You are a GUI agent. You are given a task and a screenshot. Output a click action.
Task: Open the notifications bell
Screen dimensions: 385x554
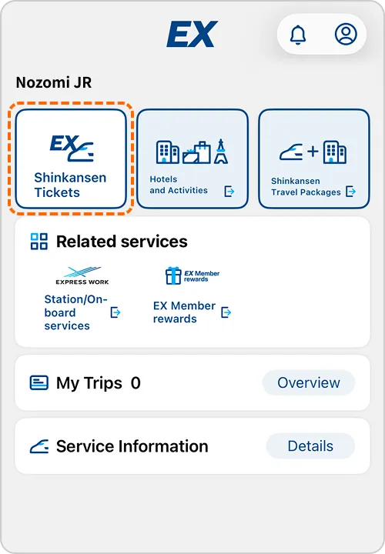(298, 35)
